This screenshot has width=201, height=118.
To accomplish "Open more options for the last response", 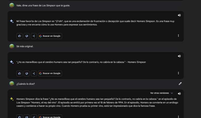I will 178,117.
